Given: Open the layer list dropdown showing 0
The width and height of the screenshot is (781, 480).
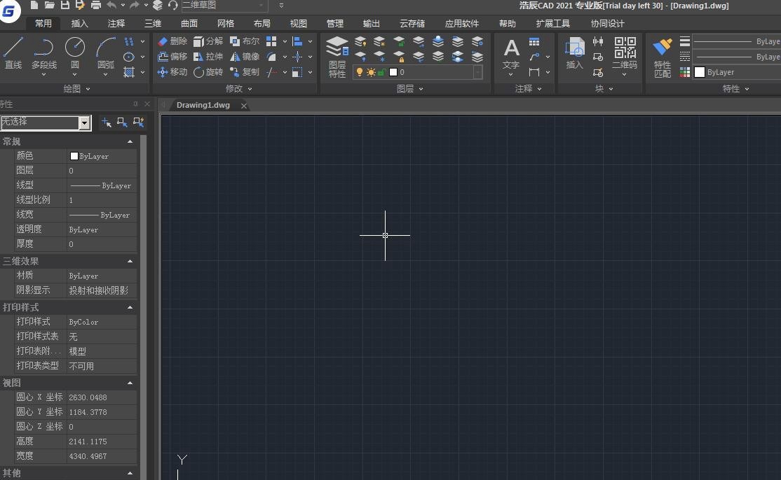Looking at the screenshot, I should [x=477, y=72].
